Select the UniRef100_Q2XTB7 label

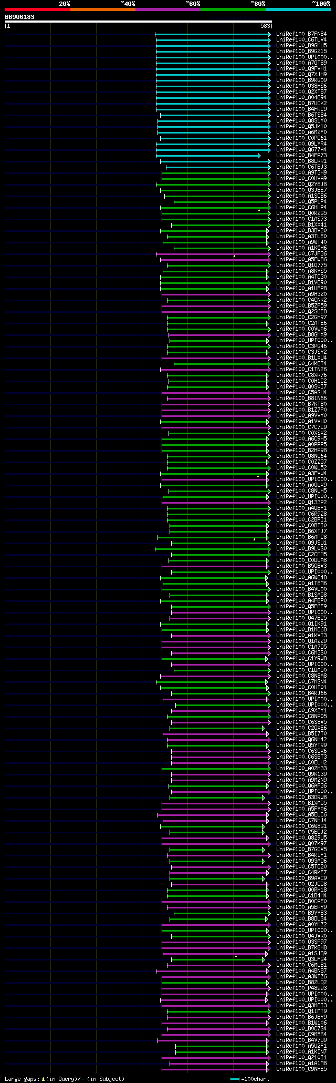301,92
